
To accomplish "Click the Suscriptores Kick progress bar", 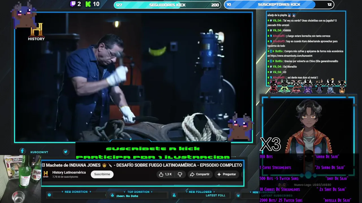I will pos(279,5).
